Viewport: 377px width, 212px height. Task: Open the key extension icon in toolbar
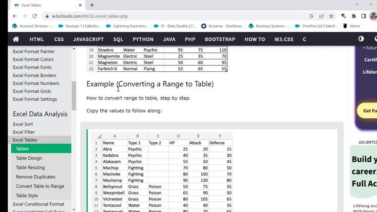click(x=343, y=16)
